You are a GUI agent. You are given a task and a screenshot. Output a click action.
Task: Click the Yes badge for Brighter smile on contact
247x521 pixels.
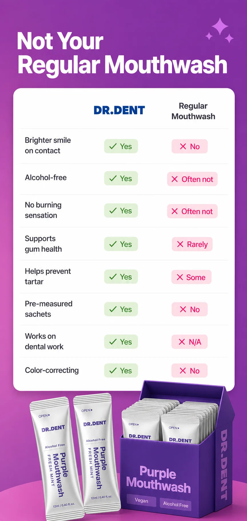121,146
